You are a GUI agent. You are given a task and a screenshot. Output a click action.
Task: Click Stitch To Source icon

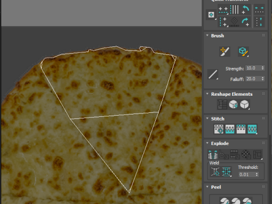click(241, 129)
